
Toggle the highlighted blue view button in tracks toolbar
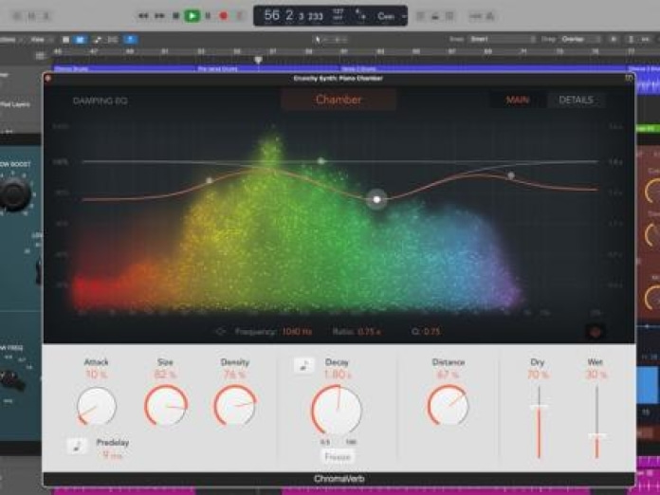(80, 40)
